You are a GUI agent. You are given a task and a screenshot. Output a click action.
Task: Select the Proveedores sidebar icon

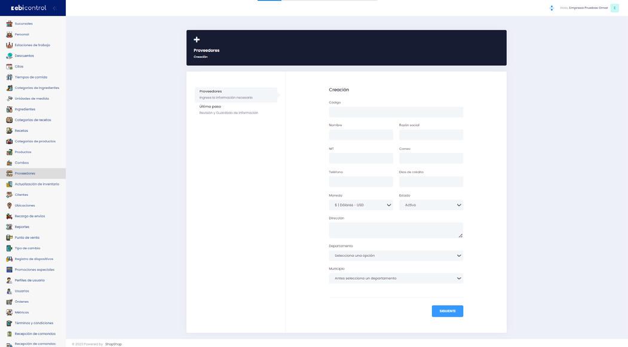pyautogui.click(x=9, y=173)
